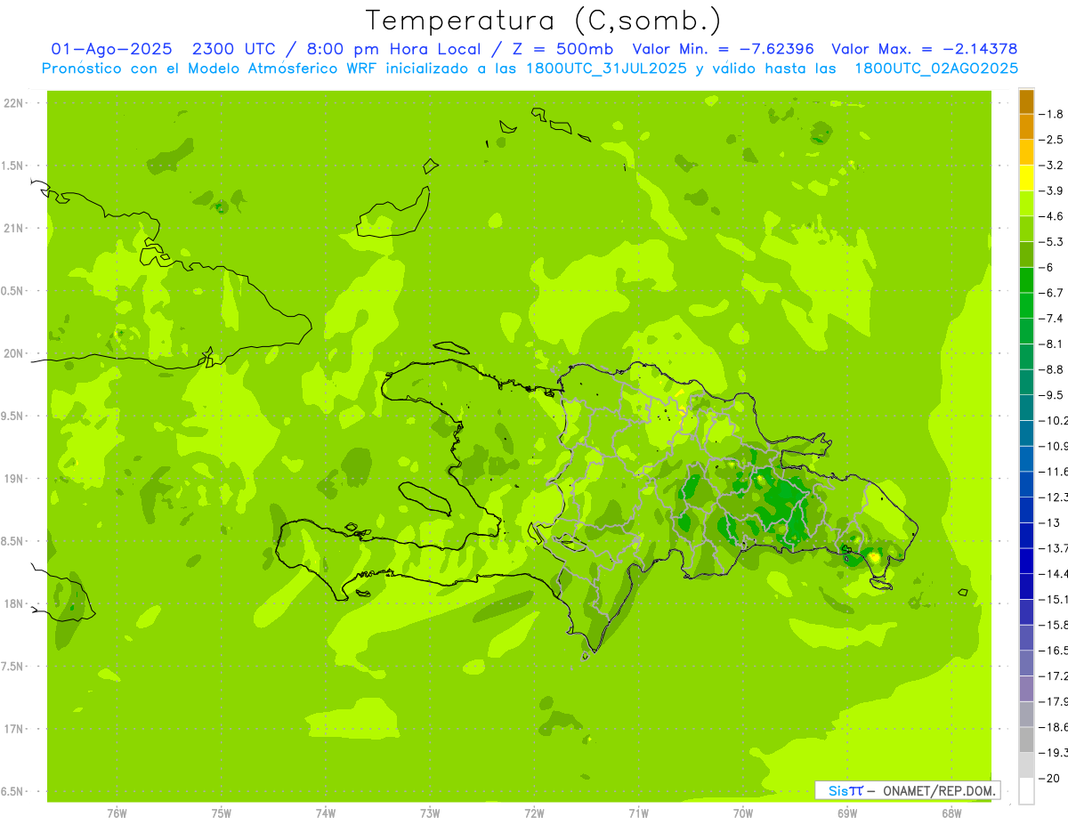Click the "21N" latitude label
Screen dimensions: 1068x825
pos(12,229)
